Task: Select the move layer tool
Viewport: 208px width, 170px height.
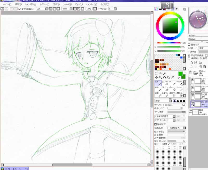Action: [157, 77]
